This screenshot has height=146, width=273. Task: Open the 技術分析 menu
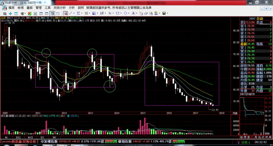pos(60,8)
